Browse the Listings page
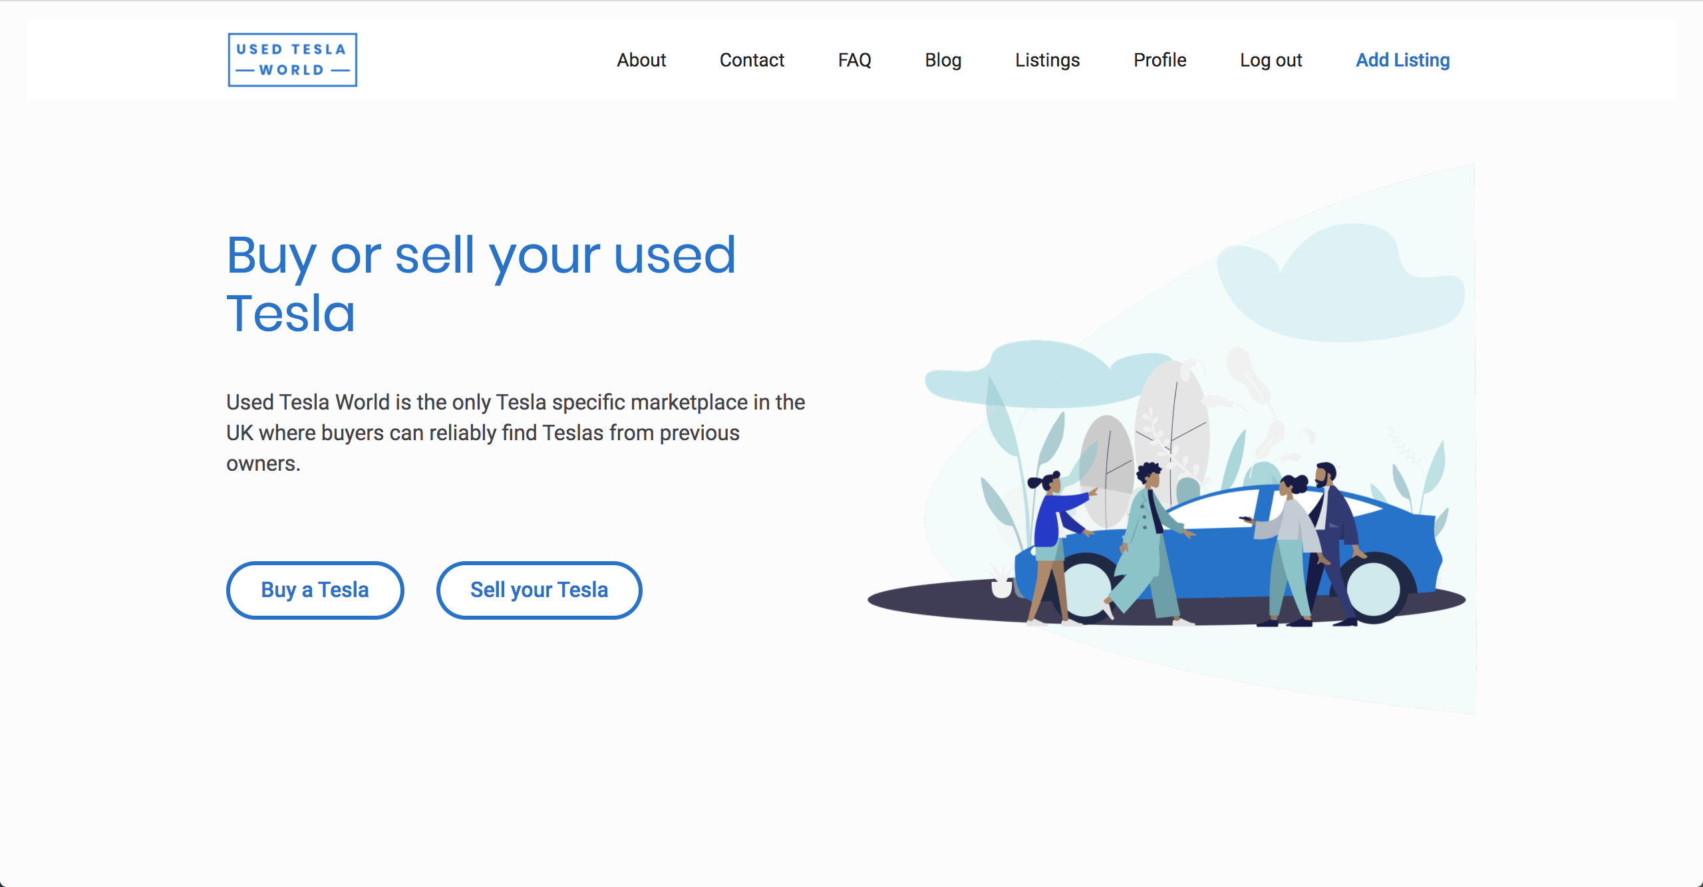Viewport: 1703px width, 887px height. pos(1046,60)
